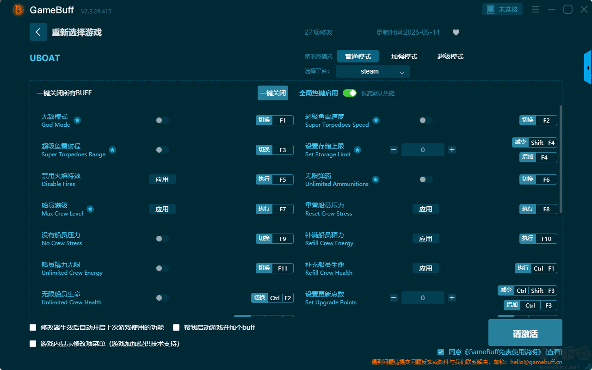
Task: Click F6 hotkey for Unlimited Ammunitions
Action: [x=538, y=179]
